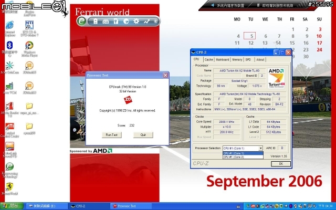Switch to removable disk (E:) taskbar button
Image resolution: width=336 pixels, height=210 pixels.
point(47,206)
